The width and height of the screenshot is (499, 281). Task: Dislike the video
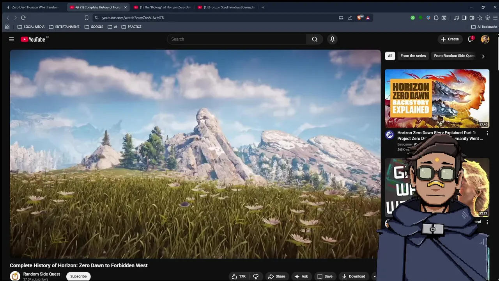tap(256, 276)
